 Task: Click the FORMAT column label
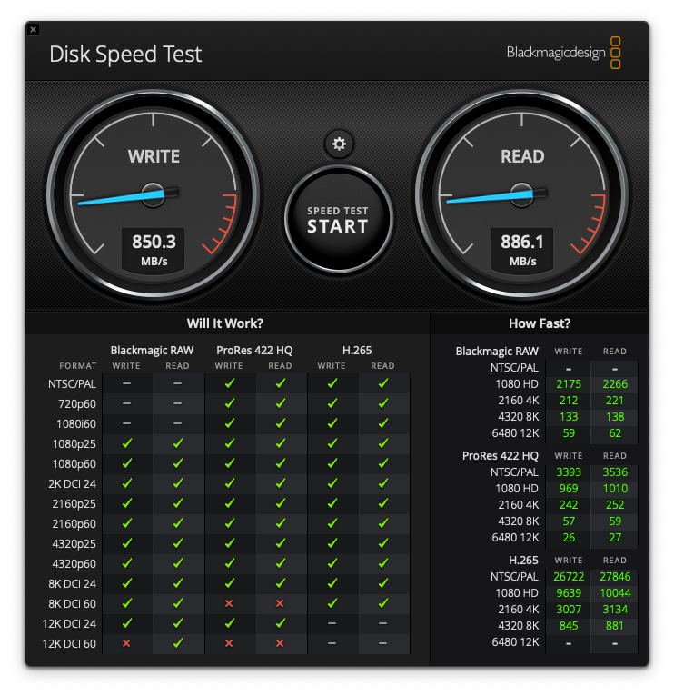point(78,366)
